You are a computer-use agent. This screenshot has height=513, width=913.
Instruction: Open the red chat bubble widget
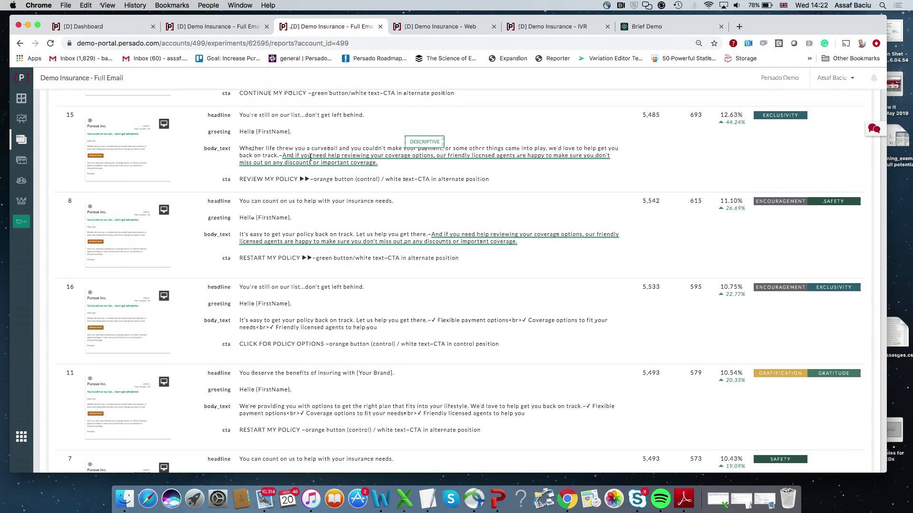pyautogui.click(x=874, y=128)
